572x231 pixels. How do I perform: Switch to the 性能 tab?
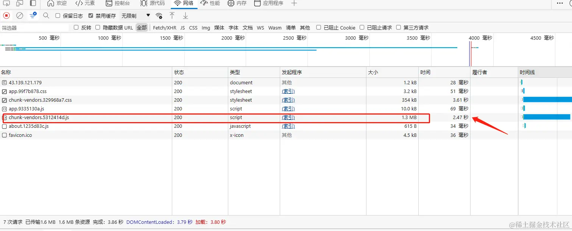210,3
